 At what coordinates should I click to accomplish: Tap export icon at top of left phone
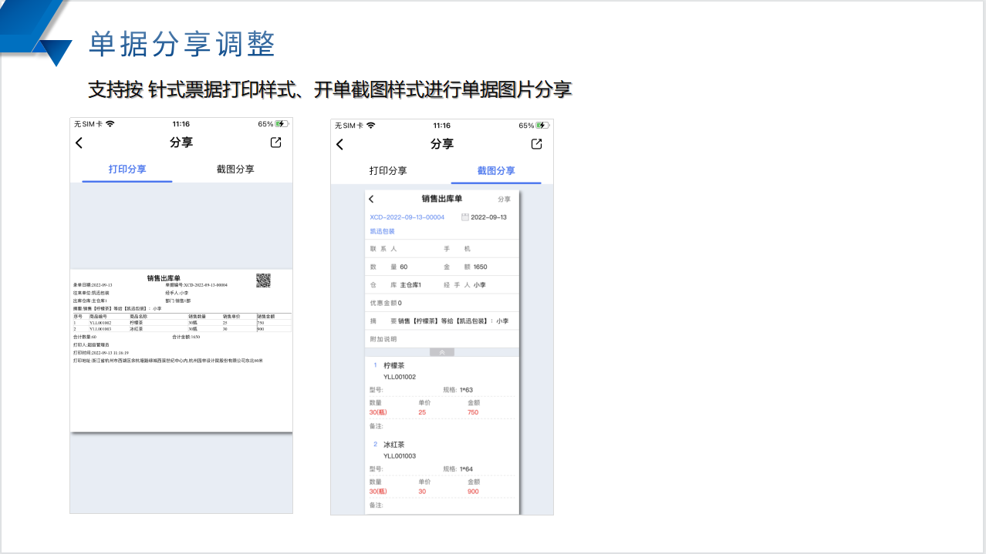[276, 143]
